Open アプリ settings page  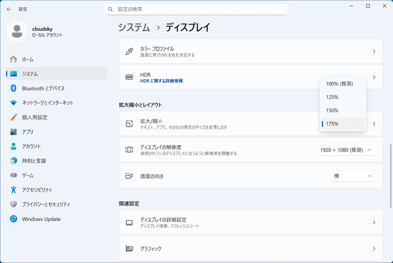pos(56,132)
